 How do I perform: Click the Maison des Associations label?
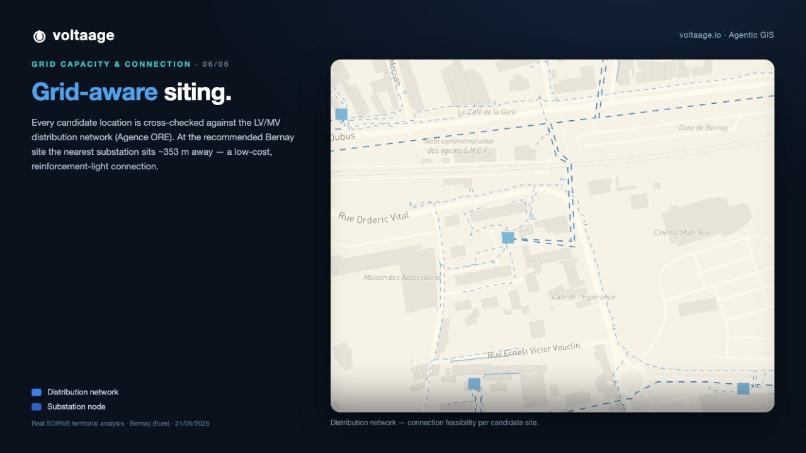coord(402,277)
